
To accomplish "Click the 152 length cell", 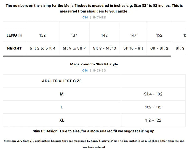I will [x=159, y=35].
